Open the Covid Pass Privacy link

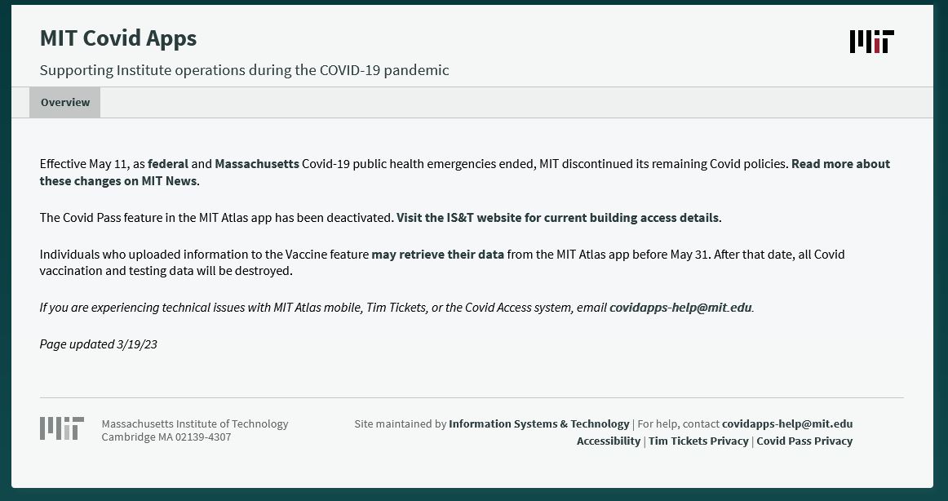tap(804, 441)
